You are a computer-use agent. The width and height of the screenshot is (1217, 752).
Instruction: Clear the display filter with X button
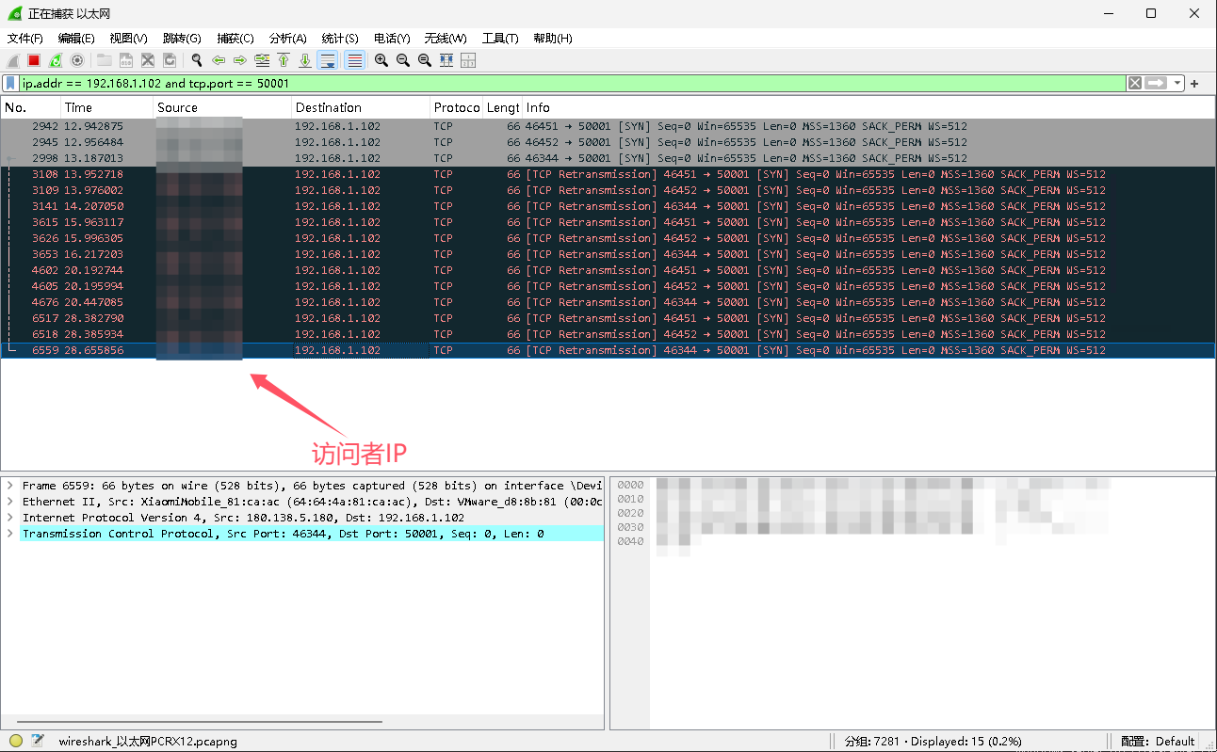[x=1135, y=83]
